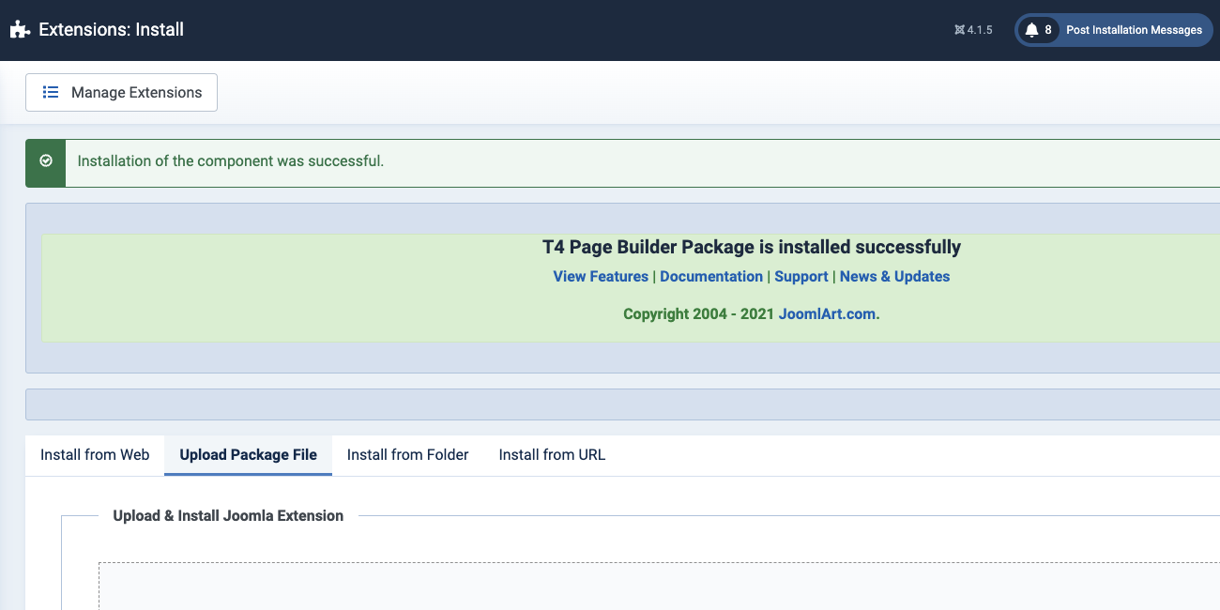Click the 'Extensions: Install' page title
Viewport: 1220px width, 610px height.
click(x=111, y=30)
